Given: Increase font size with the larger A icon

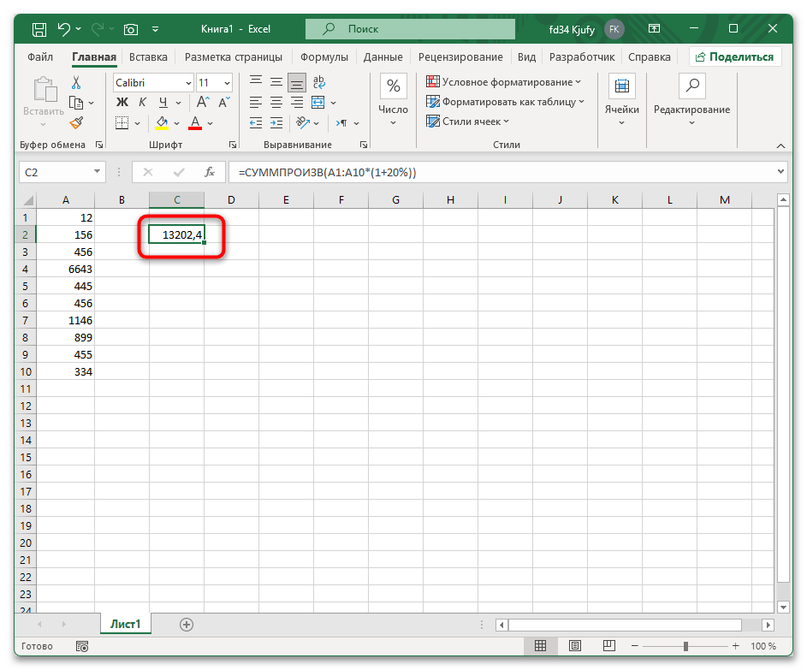Looking at the screenshot, I should tap(203, 103).
